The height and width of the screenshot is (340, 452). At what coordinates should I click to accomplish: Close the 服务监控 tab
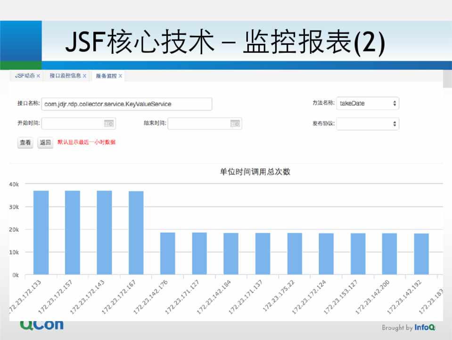120,76
